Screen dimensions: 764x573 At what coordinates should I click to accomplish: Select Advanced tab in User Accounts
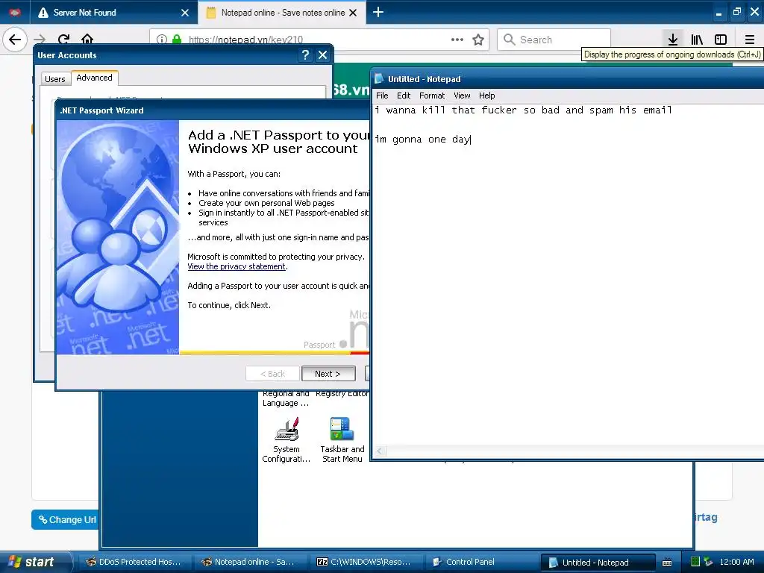pos(94,78)
